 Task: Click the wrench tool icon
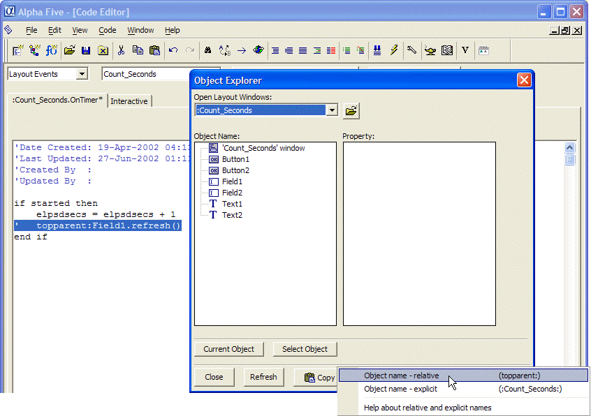[411, 50]
